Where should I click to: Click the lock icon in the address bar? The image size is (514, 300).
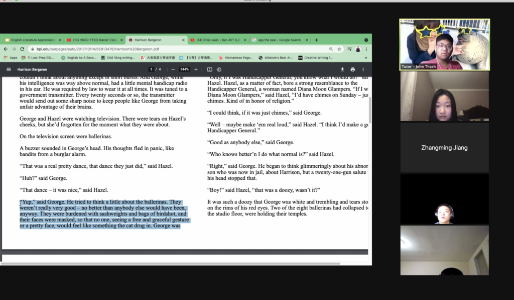(x=33, y=49)
